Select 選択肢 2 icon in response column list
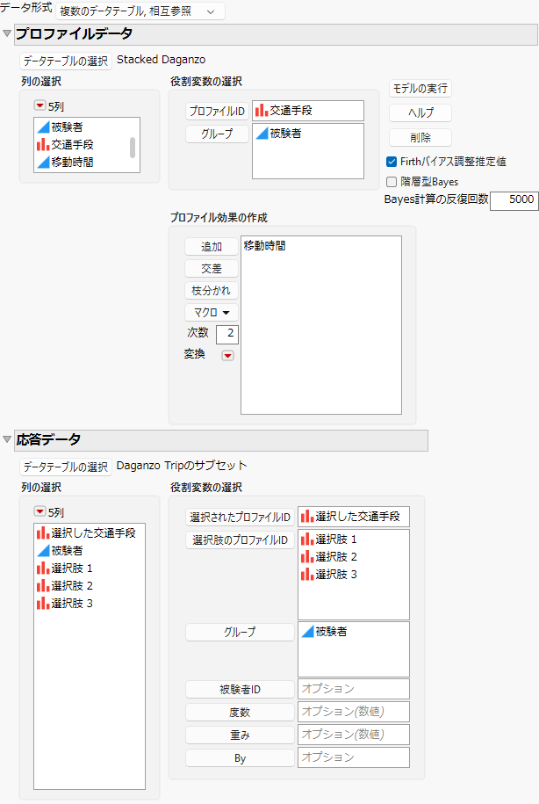The height and width of the screenshot is (804, 539). tap(43, 585)
